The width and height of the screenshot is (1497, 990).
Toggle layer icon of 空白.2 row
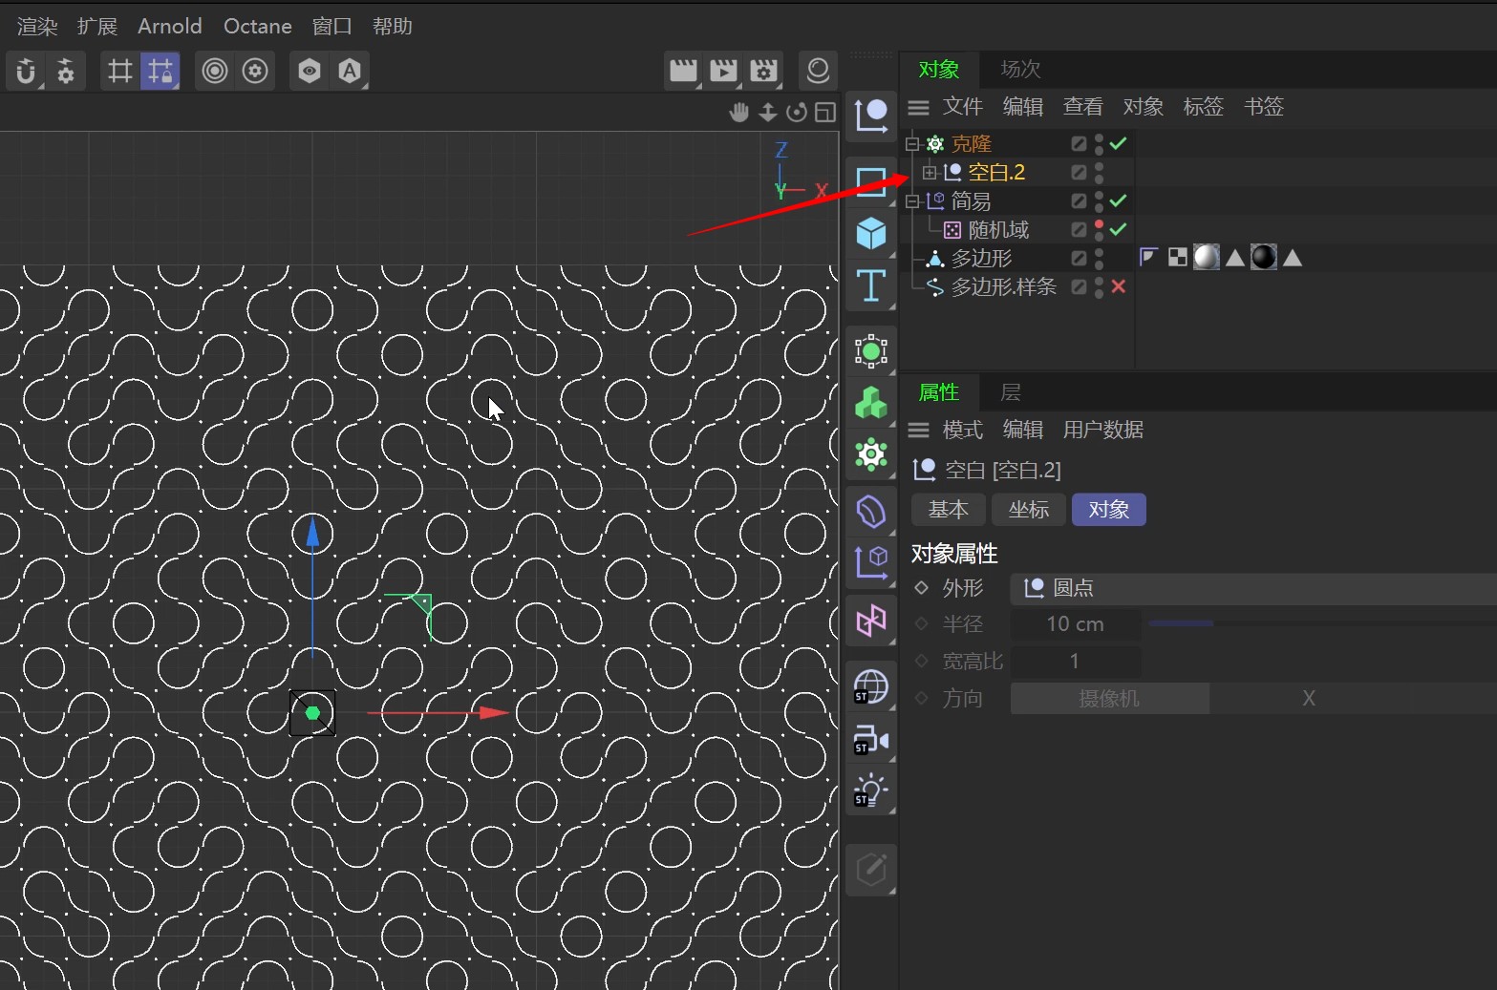point(1079,173)
